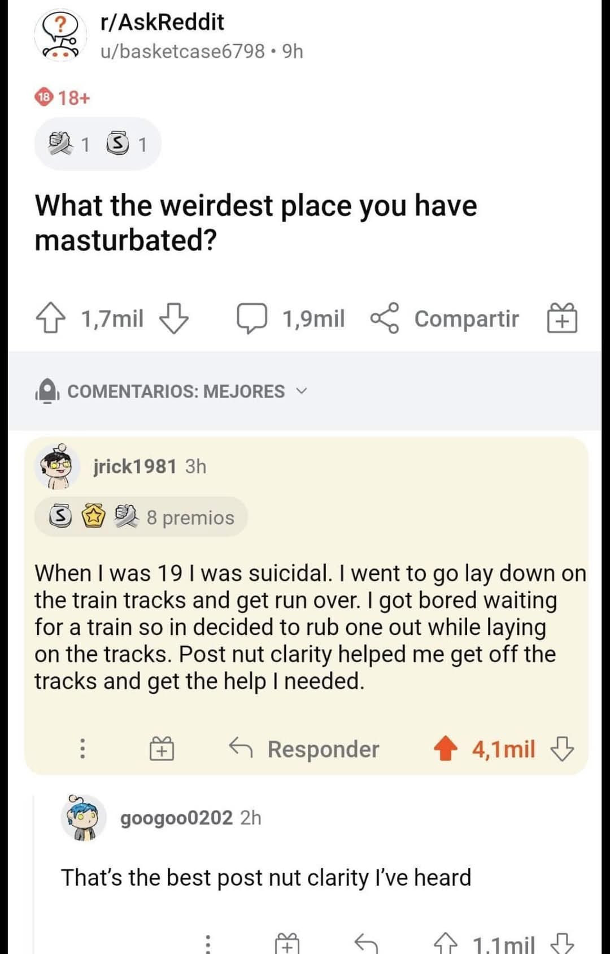The width and height of the screenshot is (610, 954).
Task: Open more options on jrick1981's comment
Action: (82, 748)
